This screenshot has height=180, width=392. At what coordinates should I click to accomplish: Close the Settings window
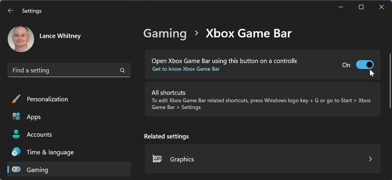(x=381, y=7)
